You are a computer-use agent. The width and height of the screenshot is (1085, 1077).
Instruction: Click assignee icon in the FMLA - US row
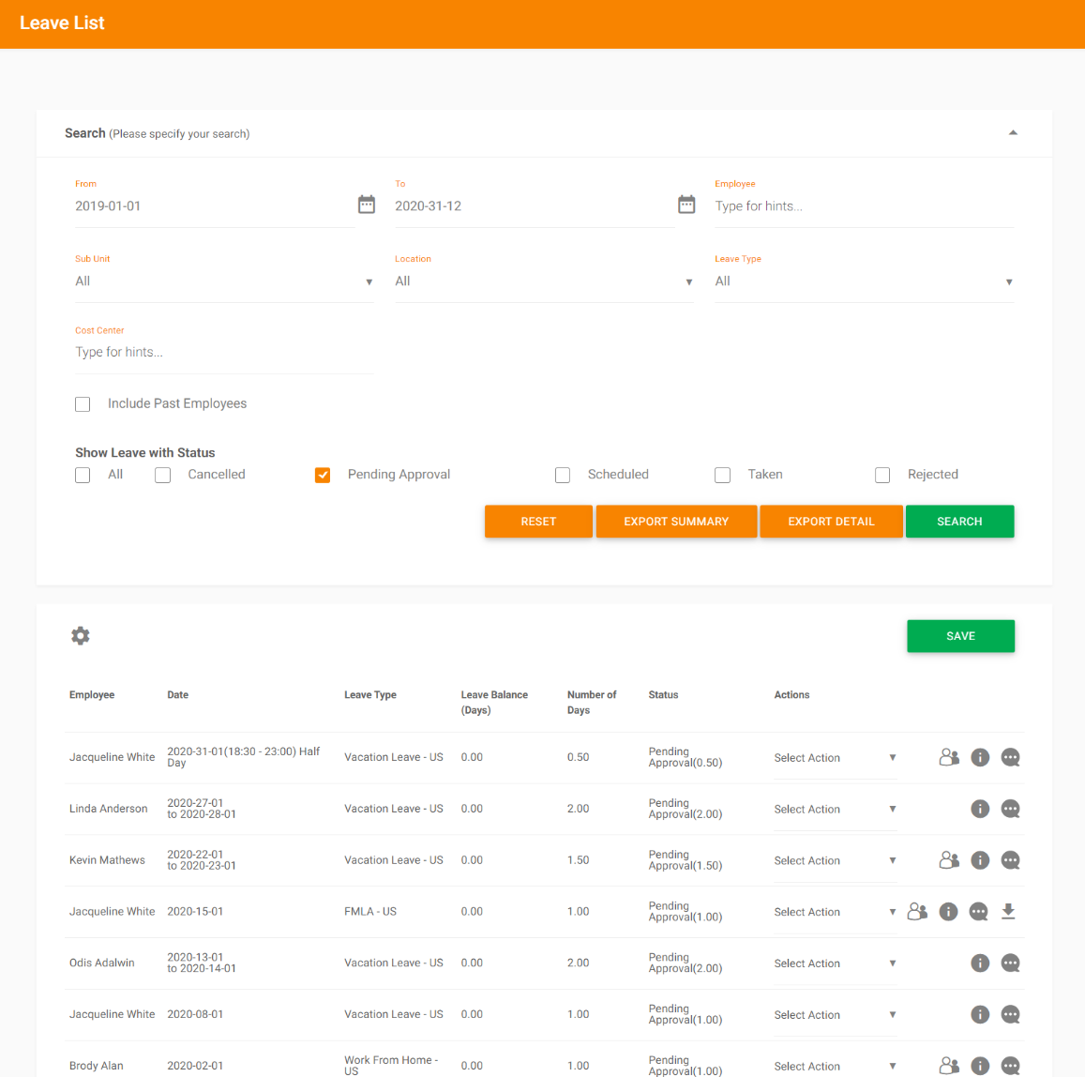(x=917, y=912)
